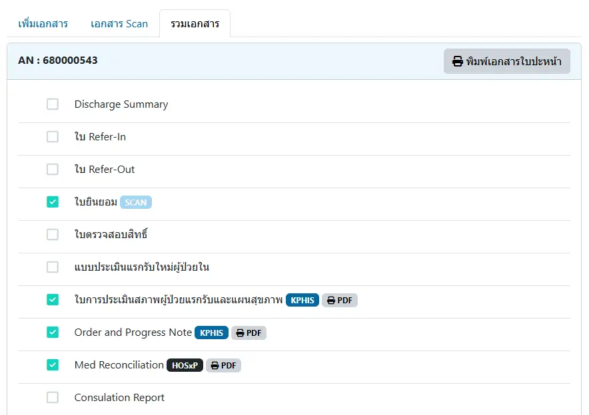Viewport: 589px width, 415px height.
Task: Open the PDF icon for Med Reconciliation
Action: pyautogui.click(x=223, y=365)
